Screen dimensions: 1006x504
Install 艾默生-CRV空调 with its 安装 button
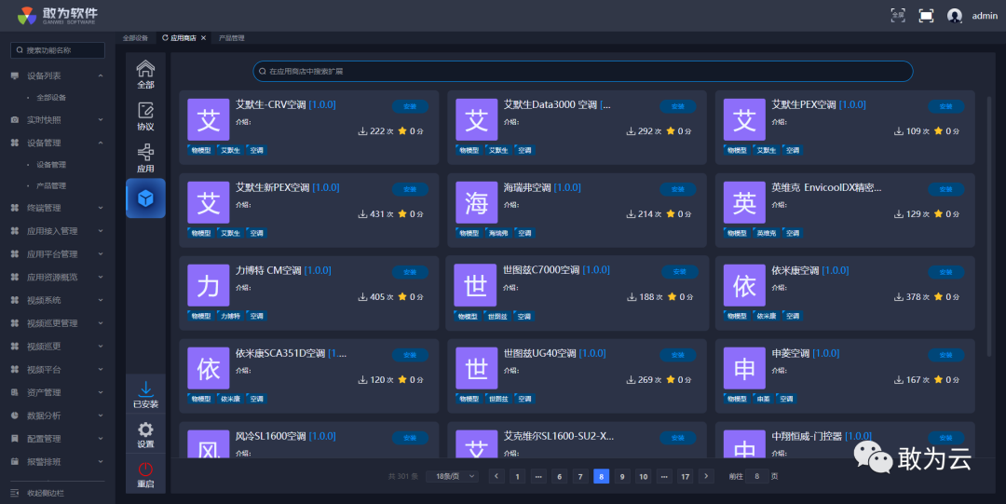coord(410,106)
